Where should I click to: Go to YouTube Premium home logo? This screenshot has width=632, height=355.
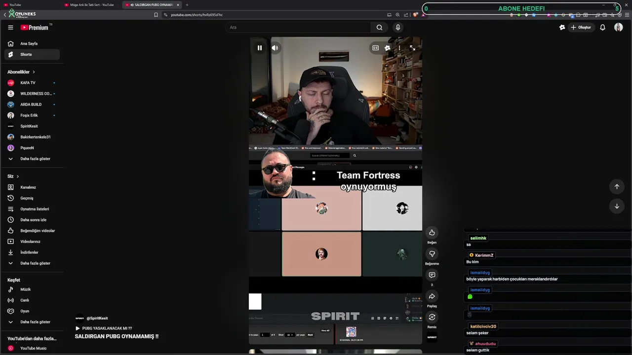pyautogui.click(x=35, y=28)
